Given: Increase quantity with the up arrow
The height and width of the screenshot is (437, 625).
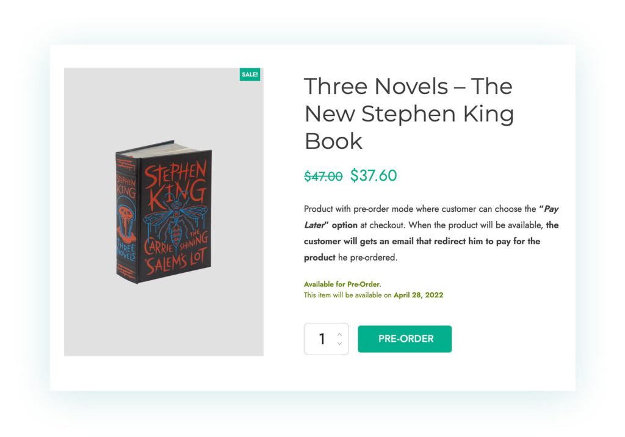Looking at the screenshot, I should pos(339,334).
